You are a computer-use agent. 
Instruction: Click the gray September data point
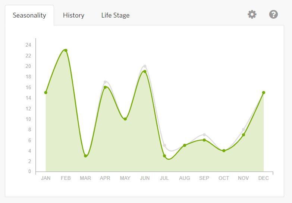tap(204, 135)
